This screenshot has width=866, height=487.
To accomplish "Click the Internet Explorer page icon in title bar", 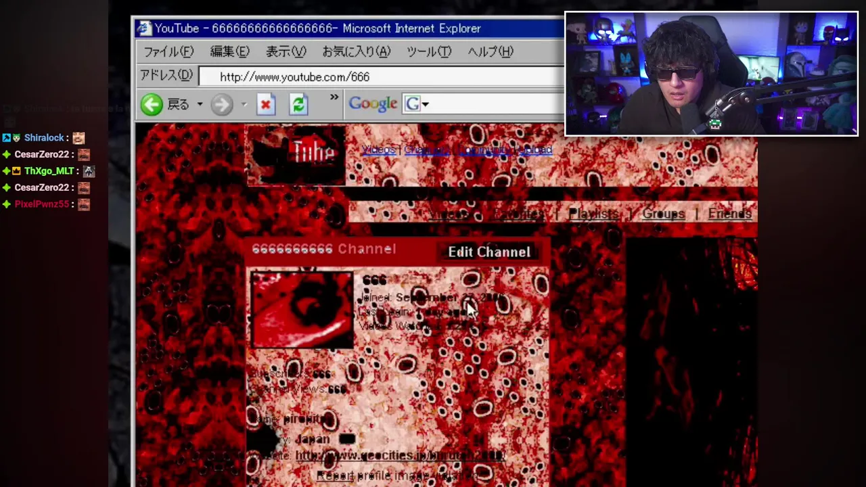I will click(x=143, y=28).
